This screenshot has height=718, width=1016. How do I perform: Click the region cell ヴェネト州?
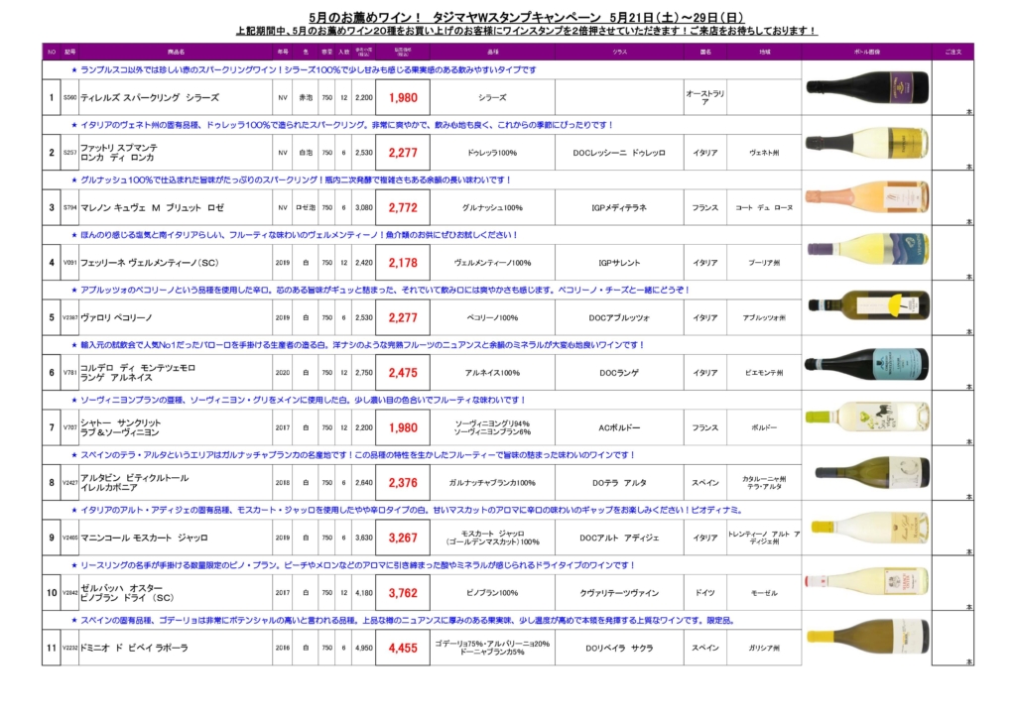click(765, 153)
